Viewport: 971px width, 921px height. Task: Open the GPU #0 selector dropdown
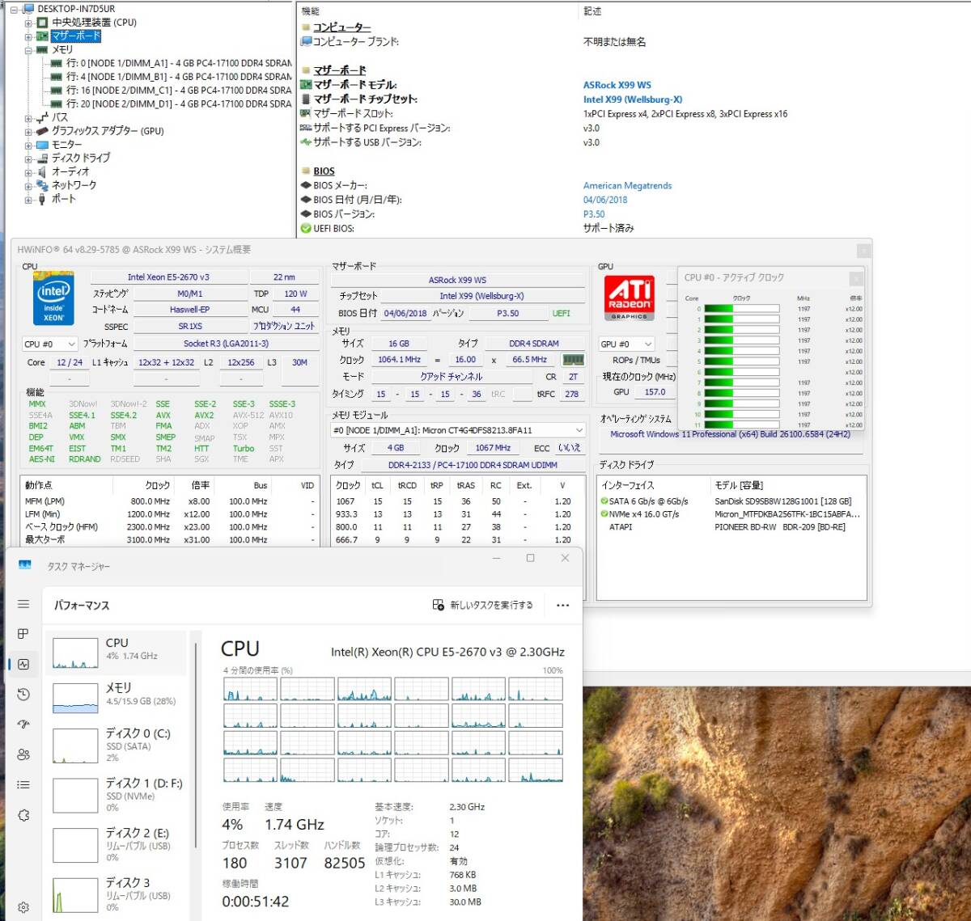(x=626, y=344)
